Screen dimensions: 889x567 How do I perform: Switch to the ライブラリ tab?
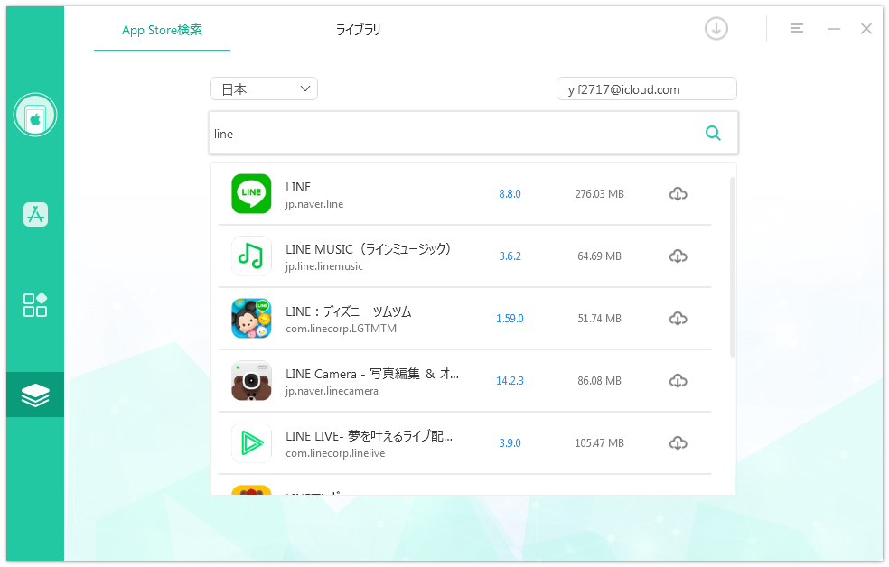358,30
